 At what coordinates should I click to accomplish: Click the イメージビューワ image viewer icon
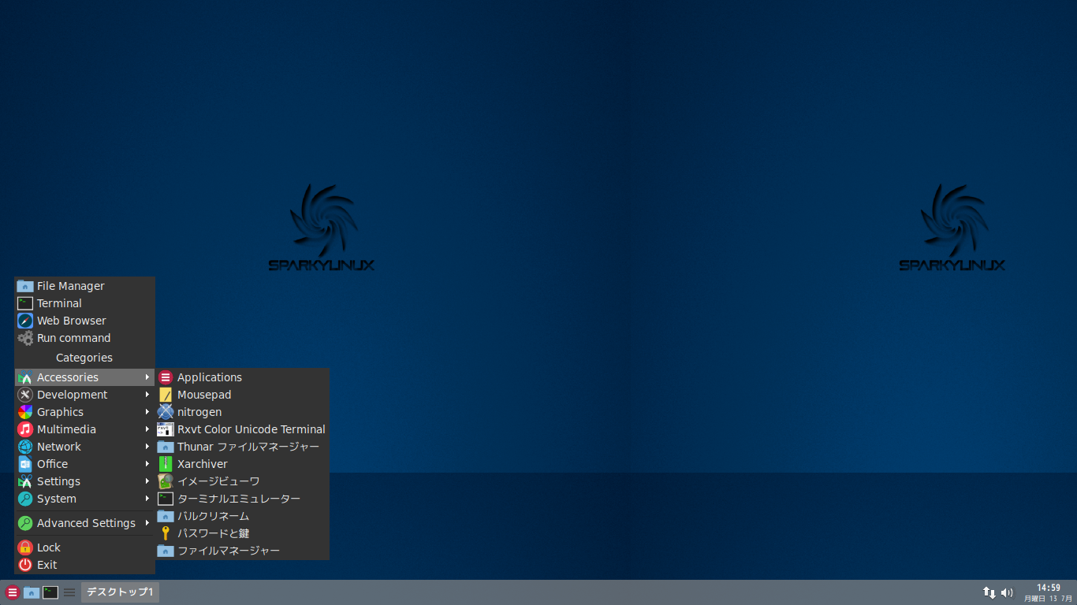[x=166, y=481]
